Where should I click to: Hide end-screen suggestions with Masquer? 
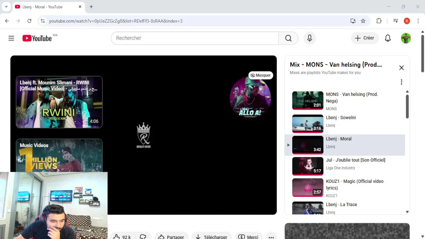[x=261, y=75]
